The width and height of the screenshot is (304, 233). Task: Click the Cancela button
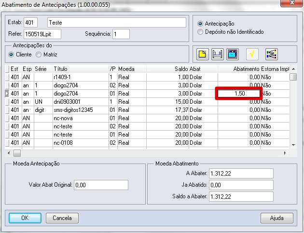coord(62,218)
